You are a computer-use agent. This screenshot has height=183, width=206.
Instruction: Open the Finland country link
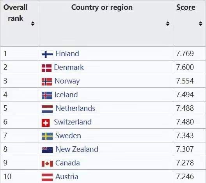(x=67, y=53)
